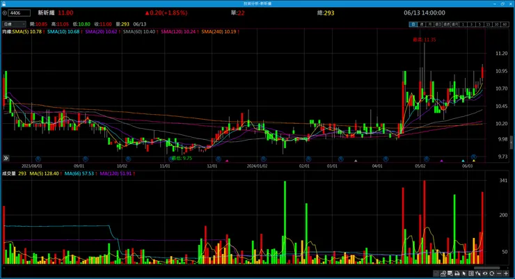Click the 11.35 highest-price label
The width and height of the screenshot is (515, 279).
pos(425,40)
